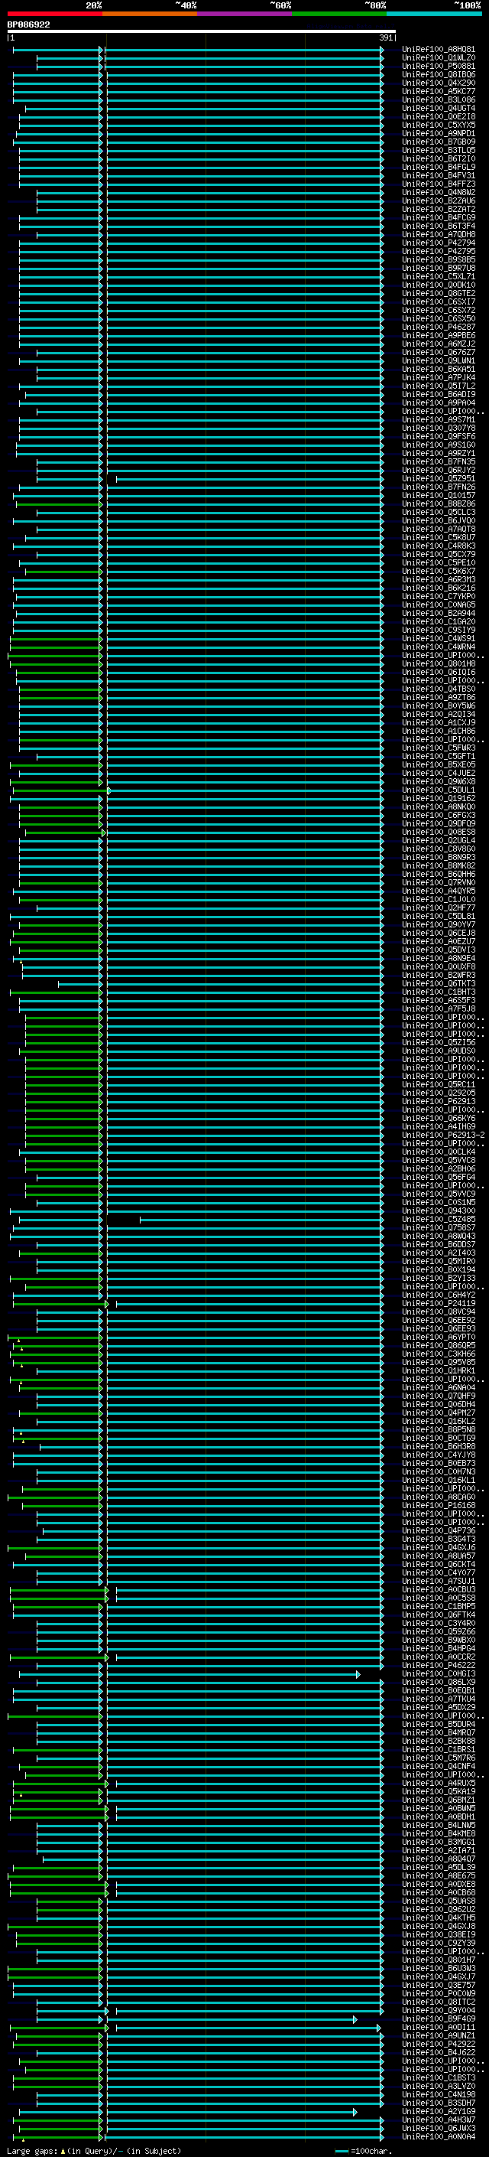Screen dimensions: 489x2157
Task: Select hit label UniRef100_Q29205
Action: point(439,1093)
